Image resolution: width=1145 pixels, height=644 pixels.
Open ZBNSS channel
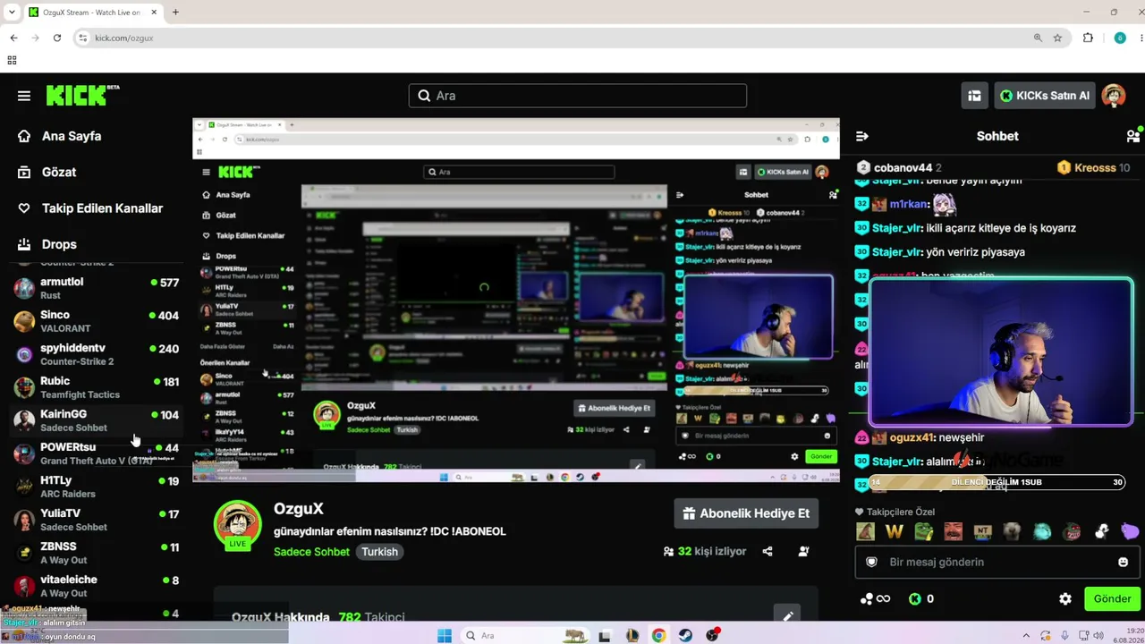tap(97, 553)
